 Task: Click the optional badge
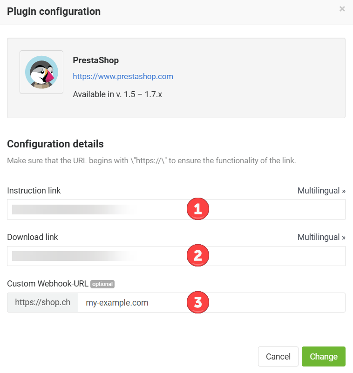click(x=102, y=284)
